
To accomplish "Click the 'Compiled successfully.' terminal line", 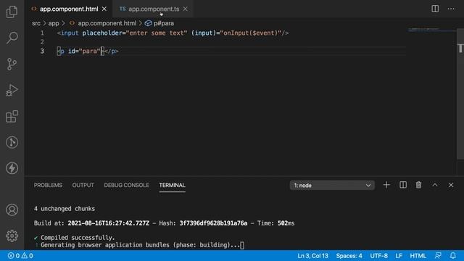I will pos(78,238).
